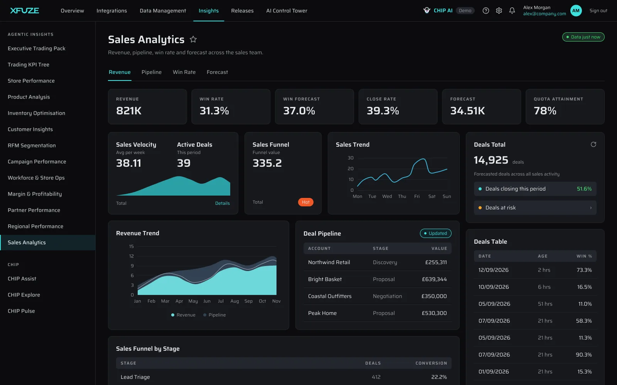Click the Revenue 821K KPI card

point(147,107)
